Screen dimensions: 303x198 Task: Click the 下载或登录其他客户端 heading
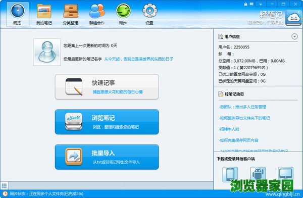pyautogui.click(x=236, y=159)
